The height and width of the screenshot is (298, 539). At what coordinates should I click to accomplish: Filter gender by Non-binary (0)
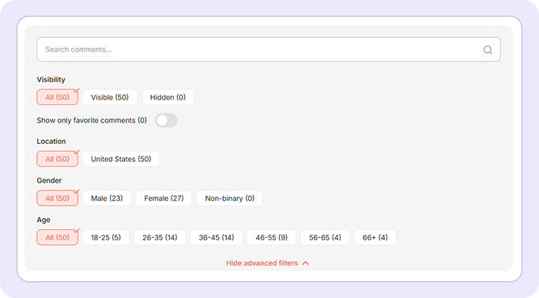coord(230,198)
